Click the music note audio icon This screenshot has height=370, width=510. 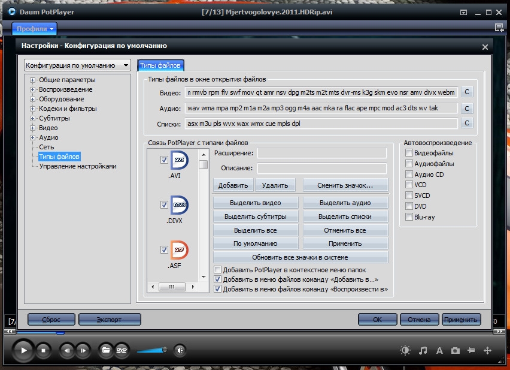tap(423, 351)
